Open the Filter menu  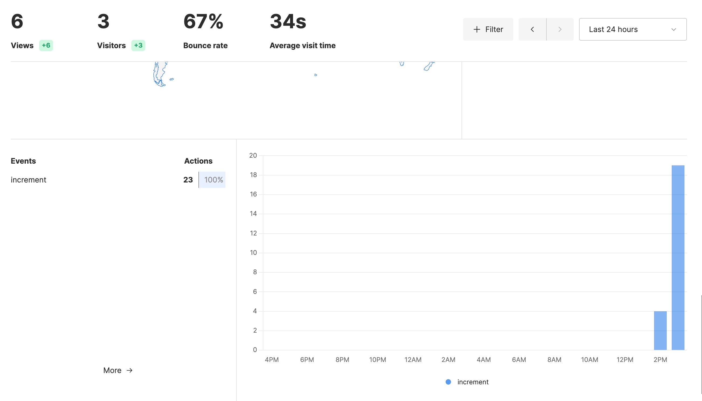coord(488,29)
